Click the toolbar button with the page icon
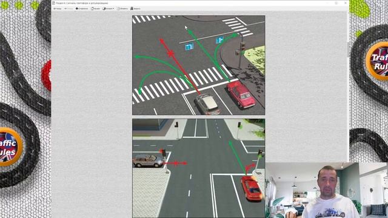388x218 pixels. click(x=122, y=8)
